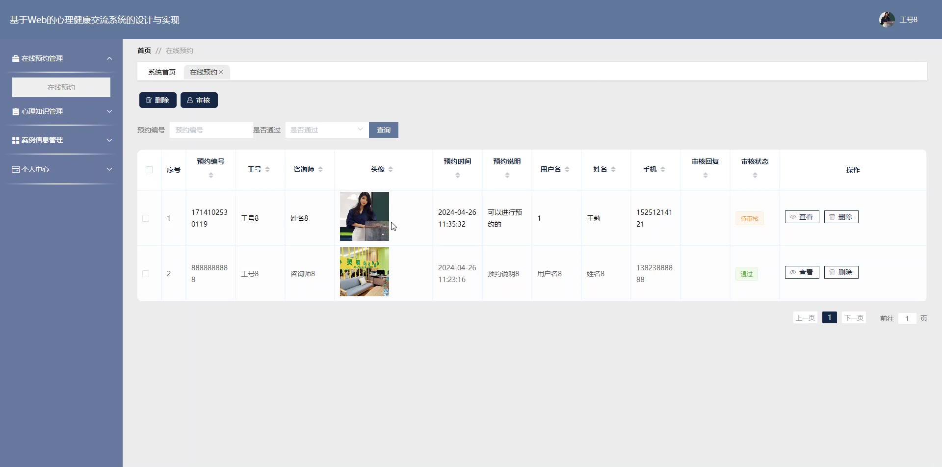The image size is (942, 467).
Task: Go to 上一页 previous page
Action: tap(805, 318)
